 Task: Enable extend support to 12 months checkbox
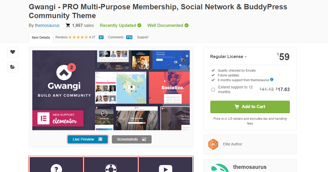213,89
